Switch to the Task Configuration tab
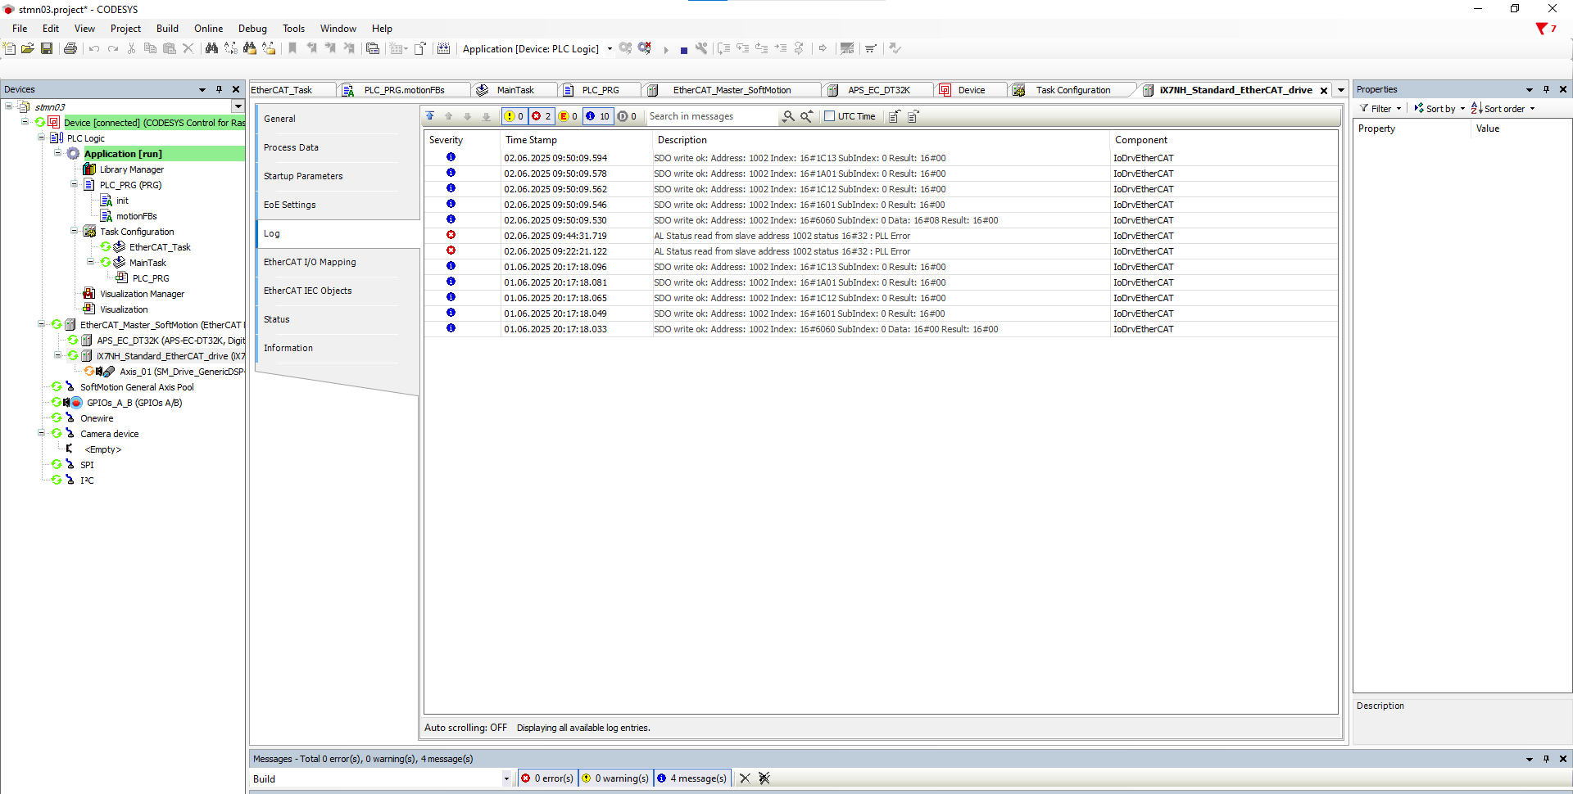The width and height of the screenshot is (1573, 794). coord(1072,90)
